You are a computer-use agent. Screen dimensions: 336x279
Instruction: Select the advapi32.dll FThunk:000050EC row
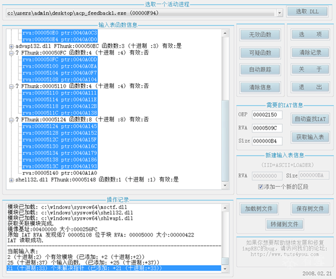98,46
